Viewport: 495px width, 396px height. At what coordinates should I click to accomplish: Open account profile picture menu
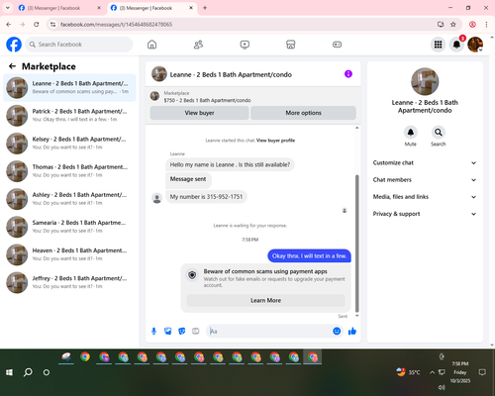(475, 45)
